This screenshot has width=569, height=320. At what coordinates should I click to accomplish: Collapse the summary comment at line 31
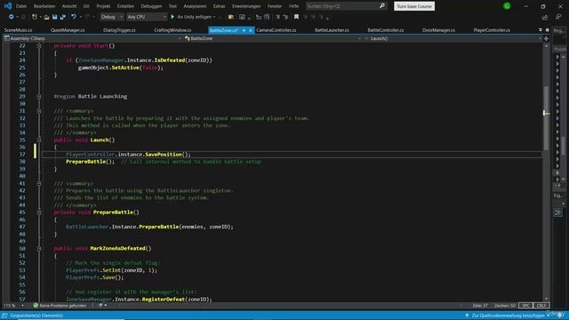click(39, 111)
